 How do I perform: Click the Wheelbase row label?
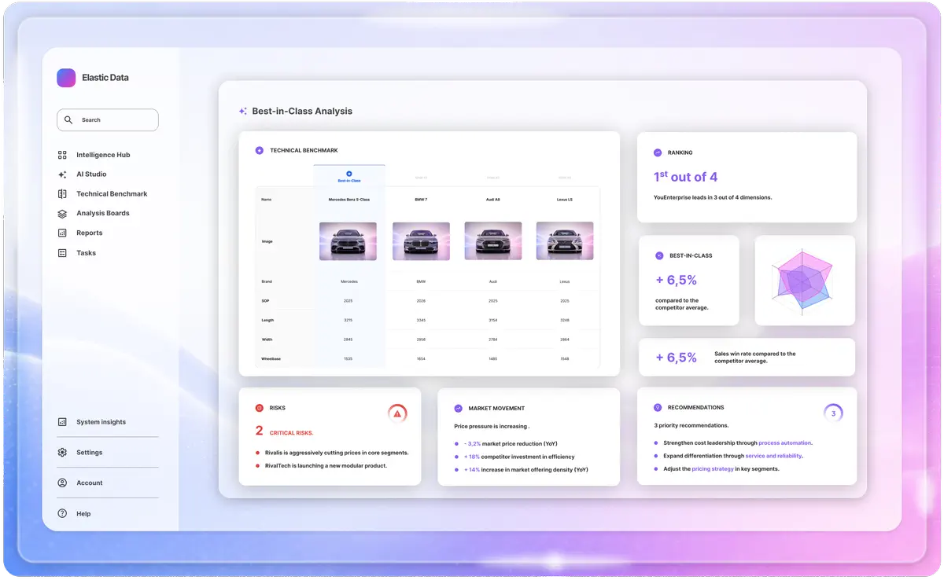(271, 358)
